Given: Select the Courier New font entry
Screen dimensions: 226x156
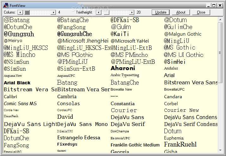Looking at the screenshot, I should click(x=181, y=110).
